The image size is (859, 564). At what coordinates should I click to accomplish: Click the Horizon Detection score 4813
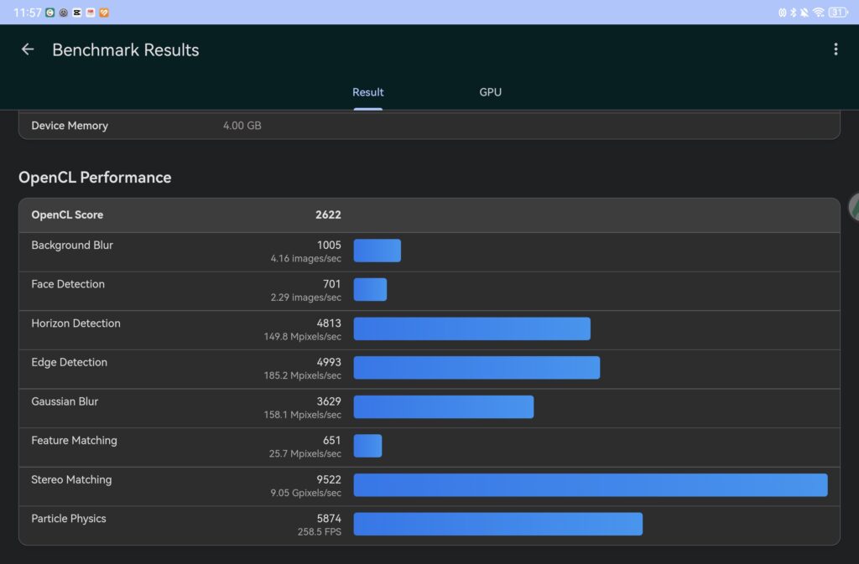pos(329,323)
